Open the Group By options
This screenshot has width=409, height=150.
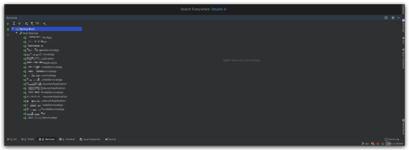coord(27,24)
